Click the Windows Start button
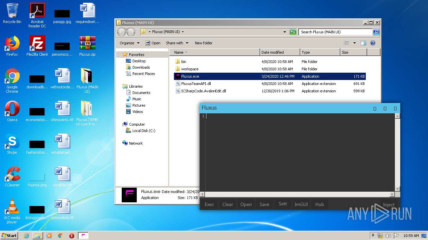Image resolution: width=428 pixels, height=240 pixels. tap(9, 236)
